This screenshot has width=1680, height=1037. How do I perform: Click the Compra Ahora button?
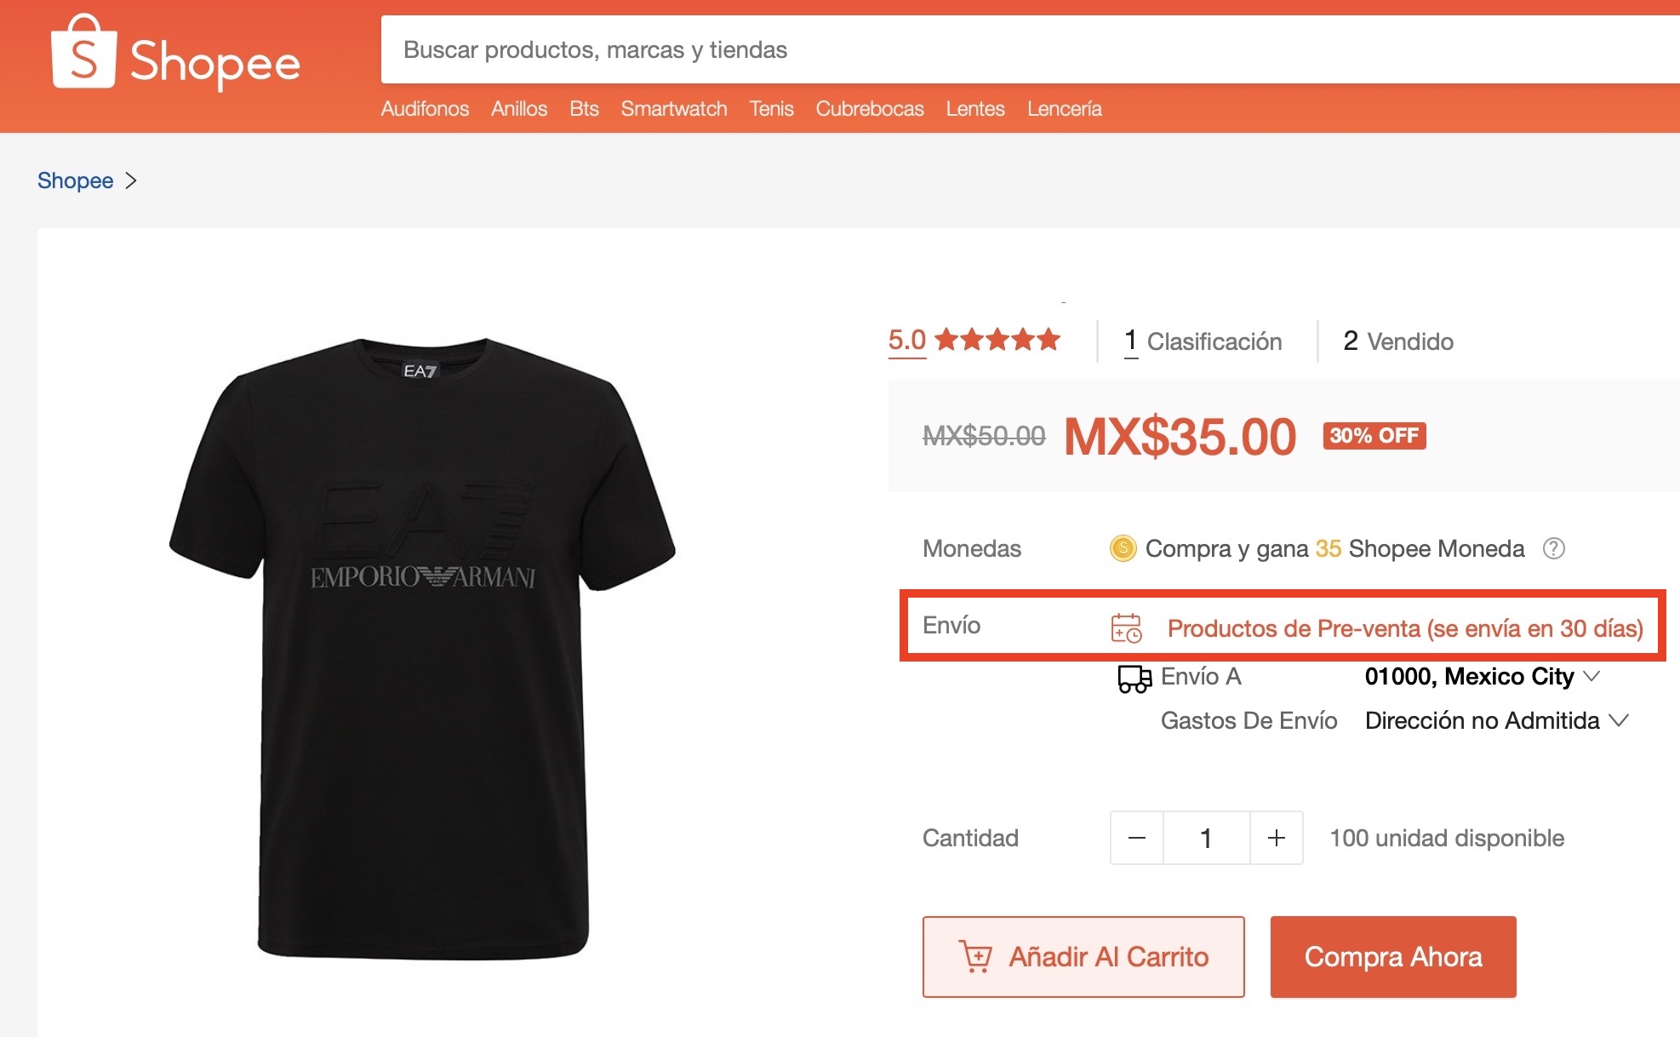pyautogui.click(x=1393, y=956)
